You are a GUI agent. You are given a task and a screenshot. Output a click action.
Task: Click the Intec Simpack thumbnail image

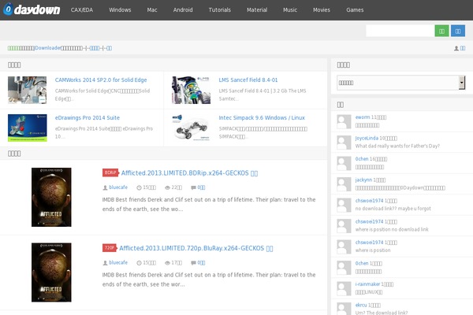[191, 128]
